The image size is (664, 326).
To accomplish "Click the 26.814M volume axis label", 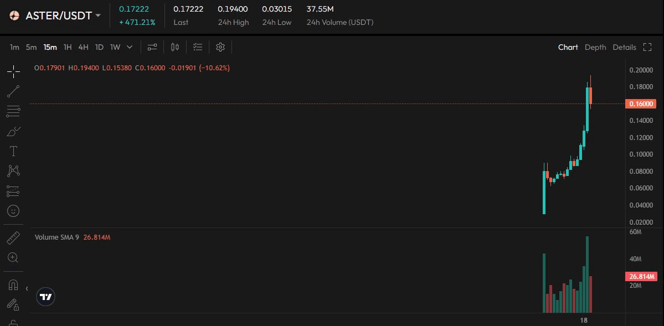I will pos(641,277).
